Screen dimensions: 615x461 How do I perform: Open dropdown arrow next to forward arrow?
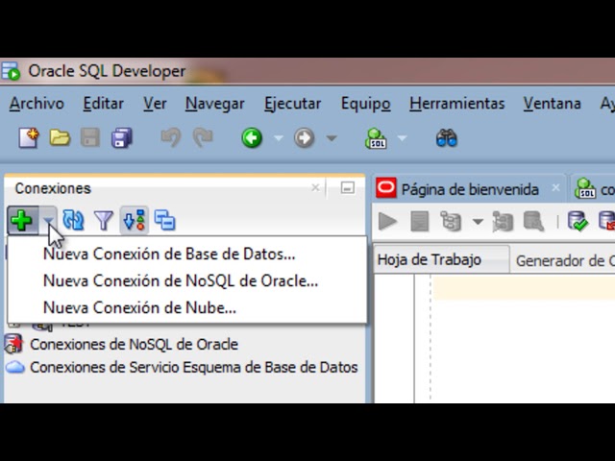pos(332,138)
